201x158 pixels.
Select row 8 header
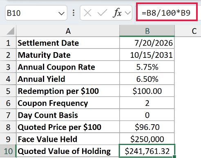(x=8, y=127)
